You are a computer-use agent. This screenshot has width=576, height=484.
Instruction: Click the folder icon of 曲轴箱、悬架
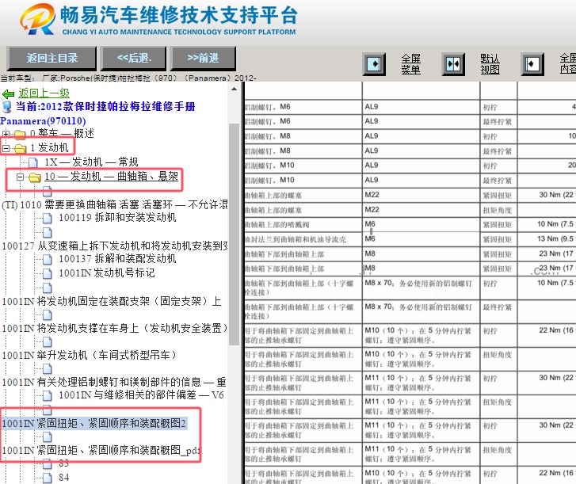tap(35, 177)
